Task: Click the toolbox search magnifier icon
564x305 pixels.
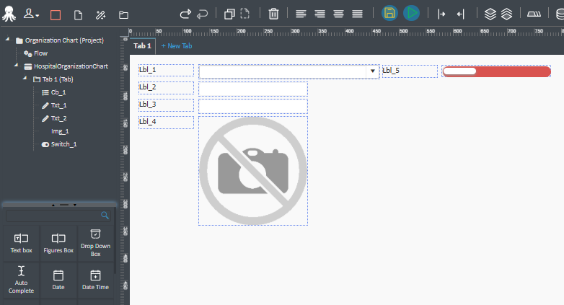Action: (x=105, y=215)
